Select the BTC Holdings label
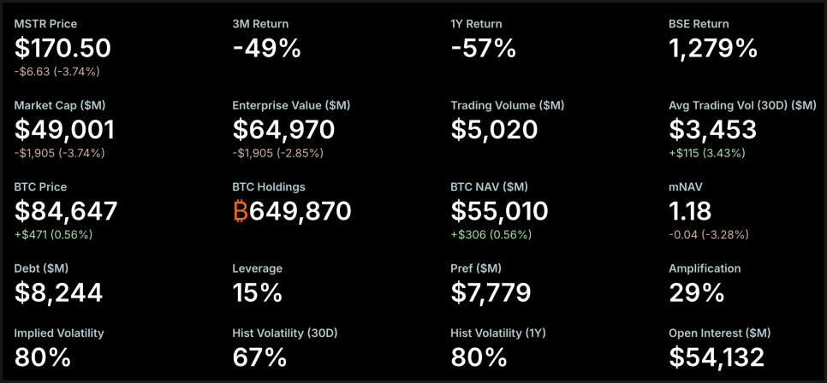The width and height of the screenshot is (827, 383). [x=268, y=186]
